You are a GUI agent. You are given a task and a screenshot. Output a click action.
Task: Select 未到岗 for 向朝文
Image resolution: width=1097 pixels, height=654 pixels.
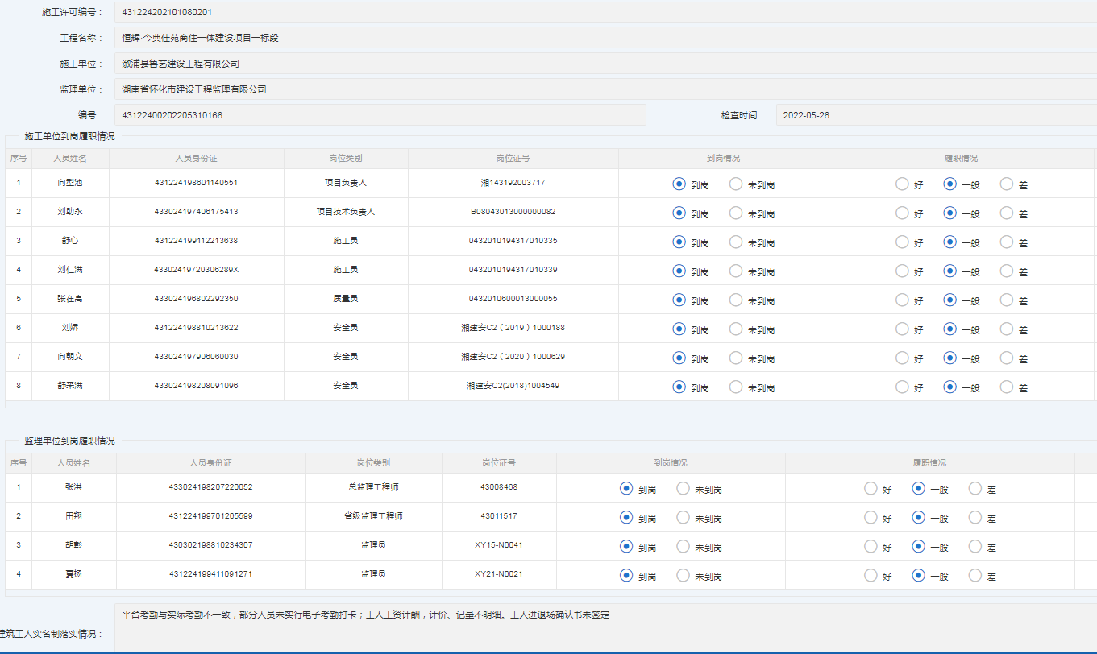click(736, 358)
